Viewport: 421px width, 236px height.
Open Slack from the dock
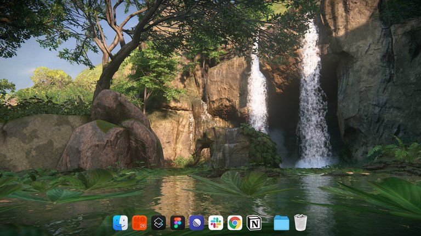point(215,223)
